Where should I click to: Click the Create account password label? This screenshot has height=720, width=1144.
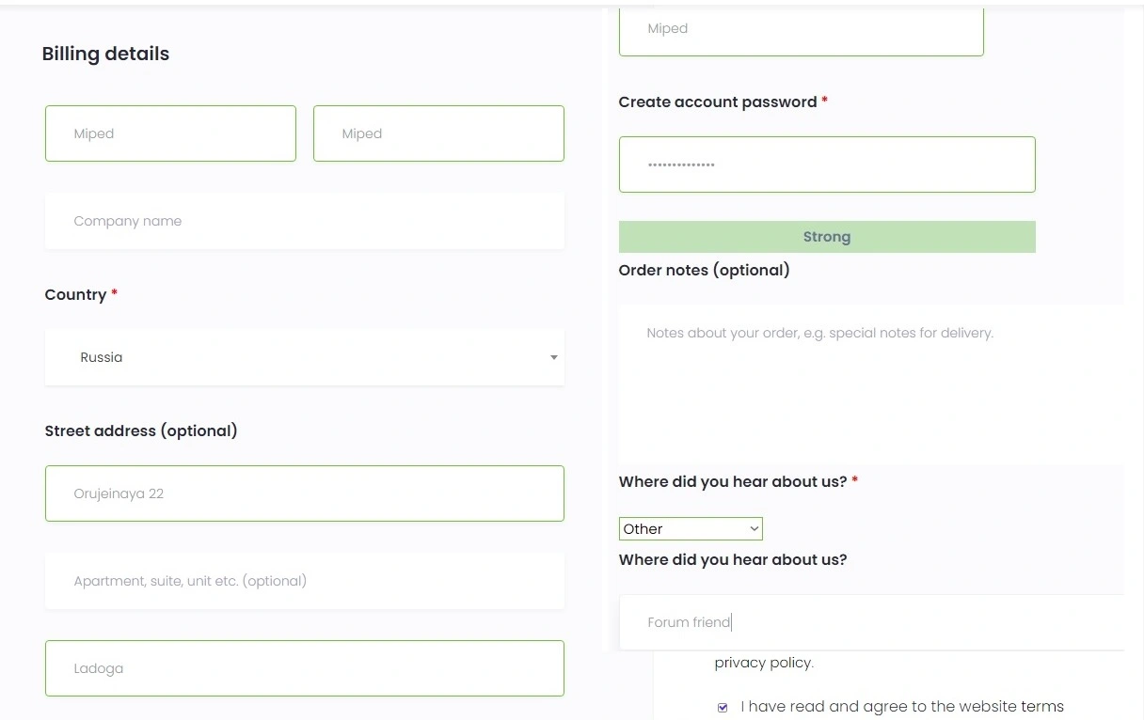point(718,102)
